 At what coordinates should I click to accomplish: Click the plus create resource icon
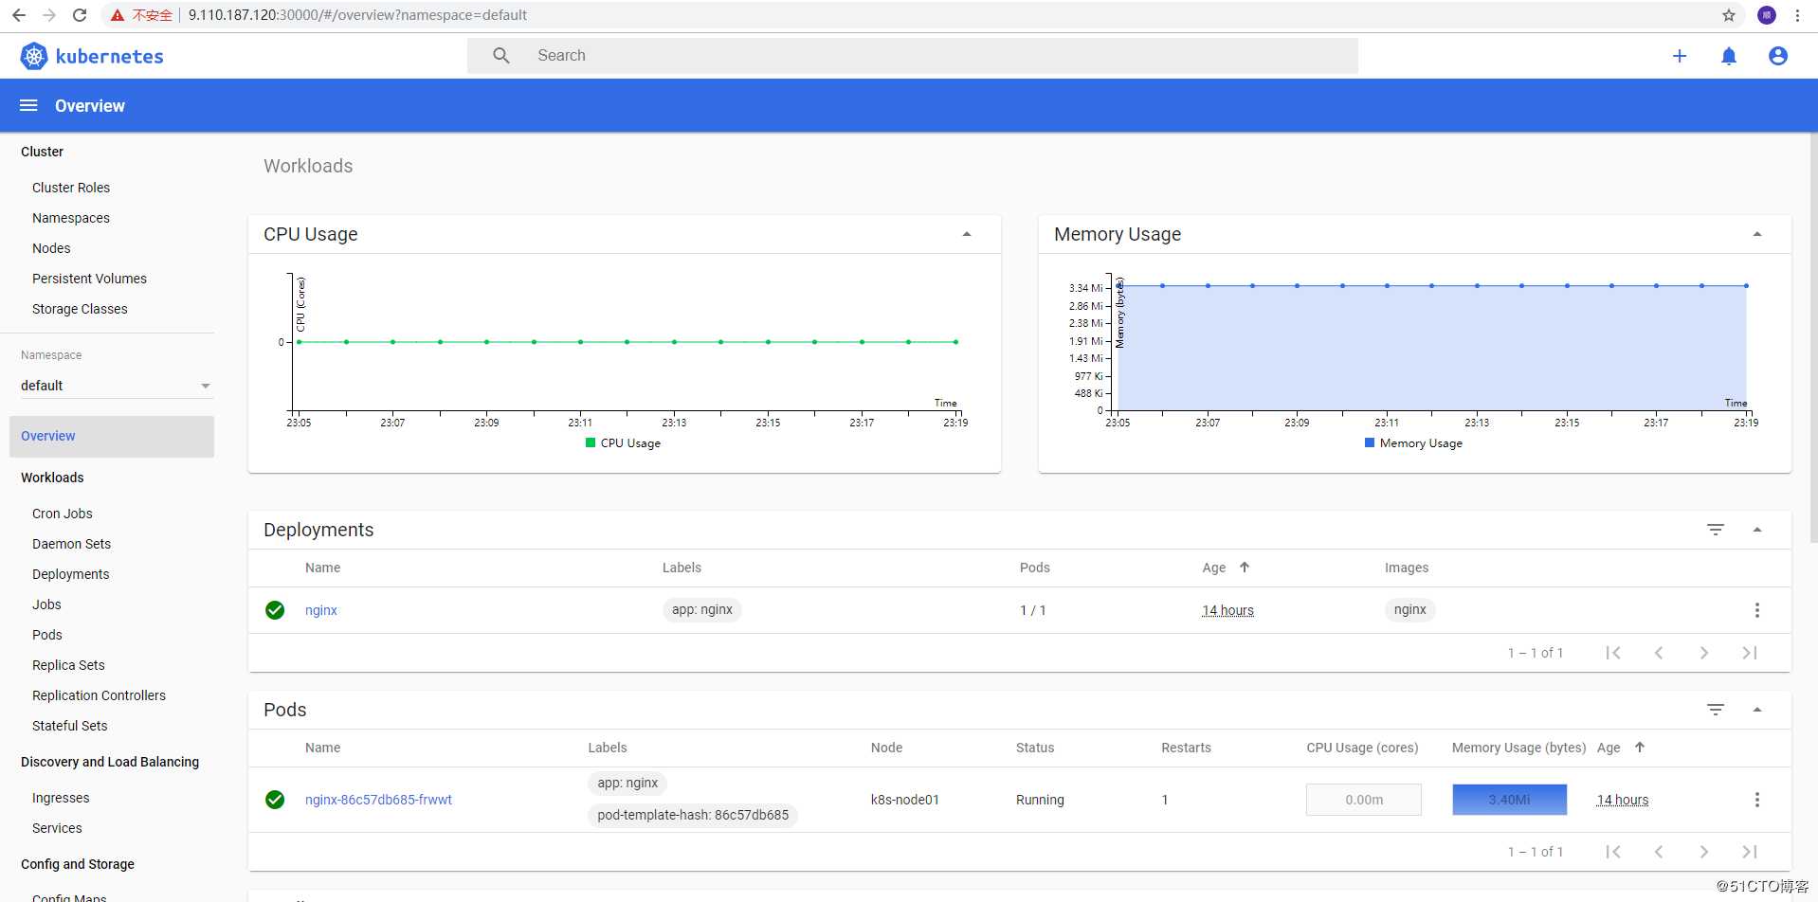[1679, 56]
